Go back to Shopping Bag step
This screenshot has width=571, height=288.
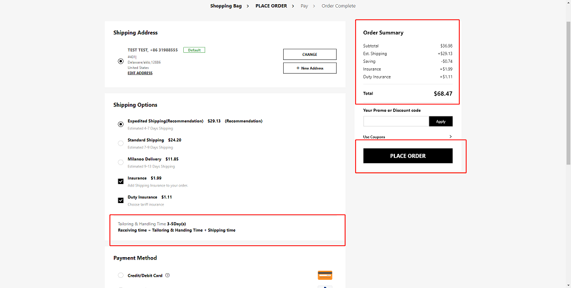226,6
